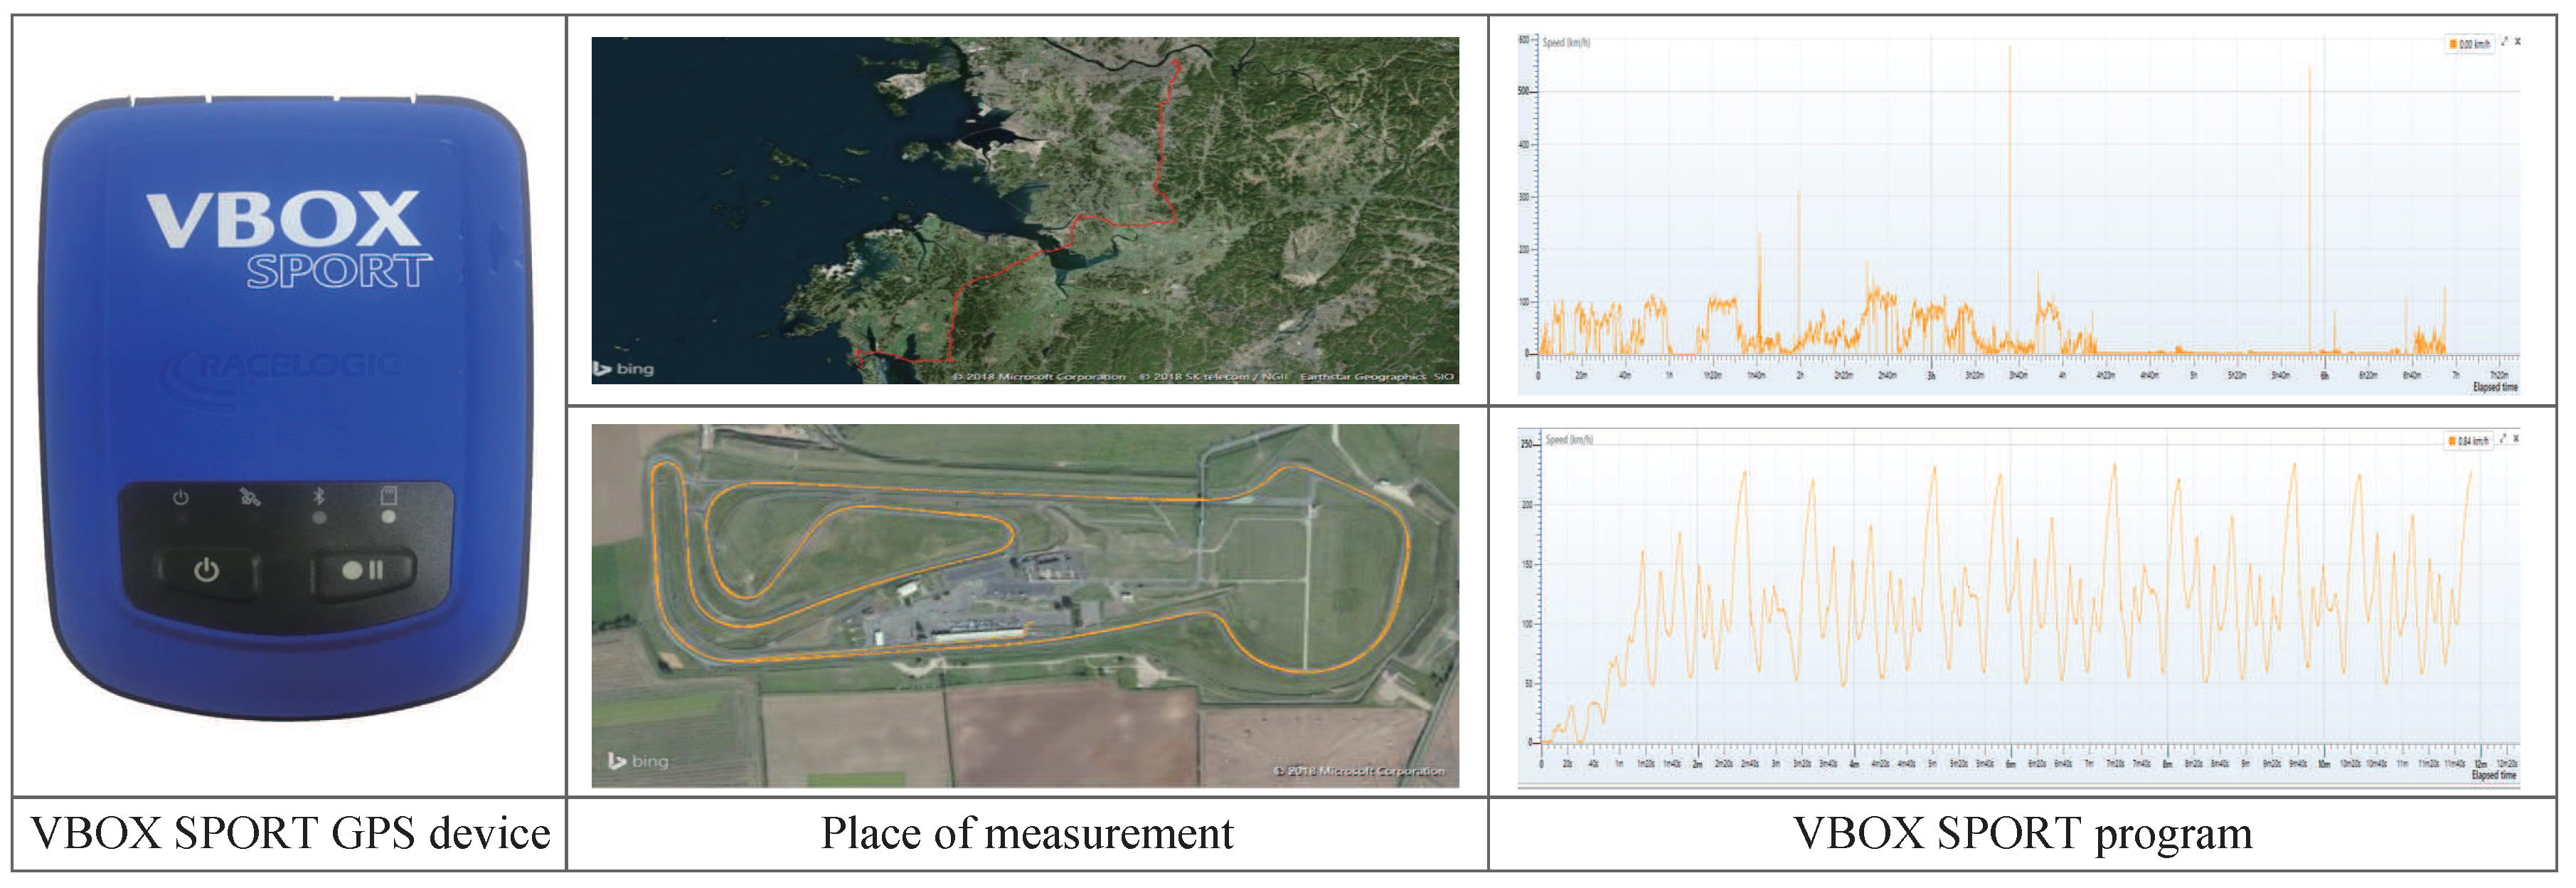Expand the top speed chart to fullscreen
The width and height of the screenshot is (2576, 888).
pyautogui.click(x=2504, y=42)
